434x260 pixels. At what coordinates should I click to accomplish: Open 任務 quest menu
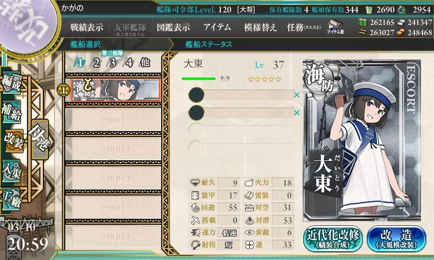pyautogui.click(x=304, y=27)
